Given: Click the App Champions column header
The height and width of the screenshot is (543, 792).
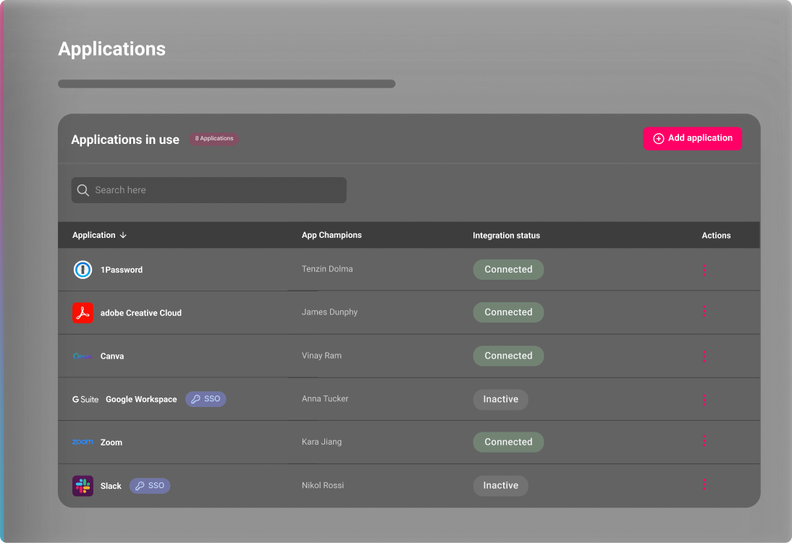Looking at the screenshot, I should tap(332, 235).
